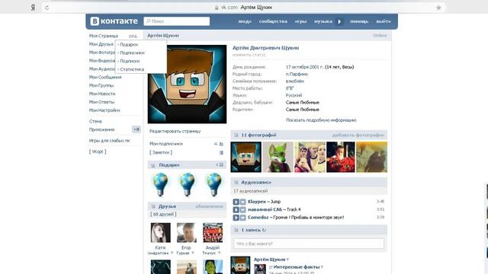Select 'Подписки' in popup menu

point(129,61)
